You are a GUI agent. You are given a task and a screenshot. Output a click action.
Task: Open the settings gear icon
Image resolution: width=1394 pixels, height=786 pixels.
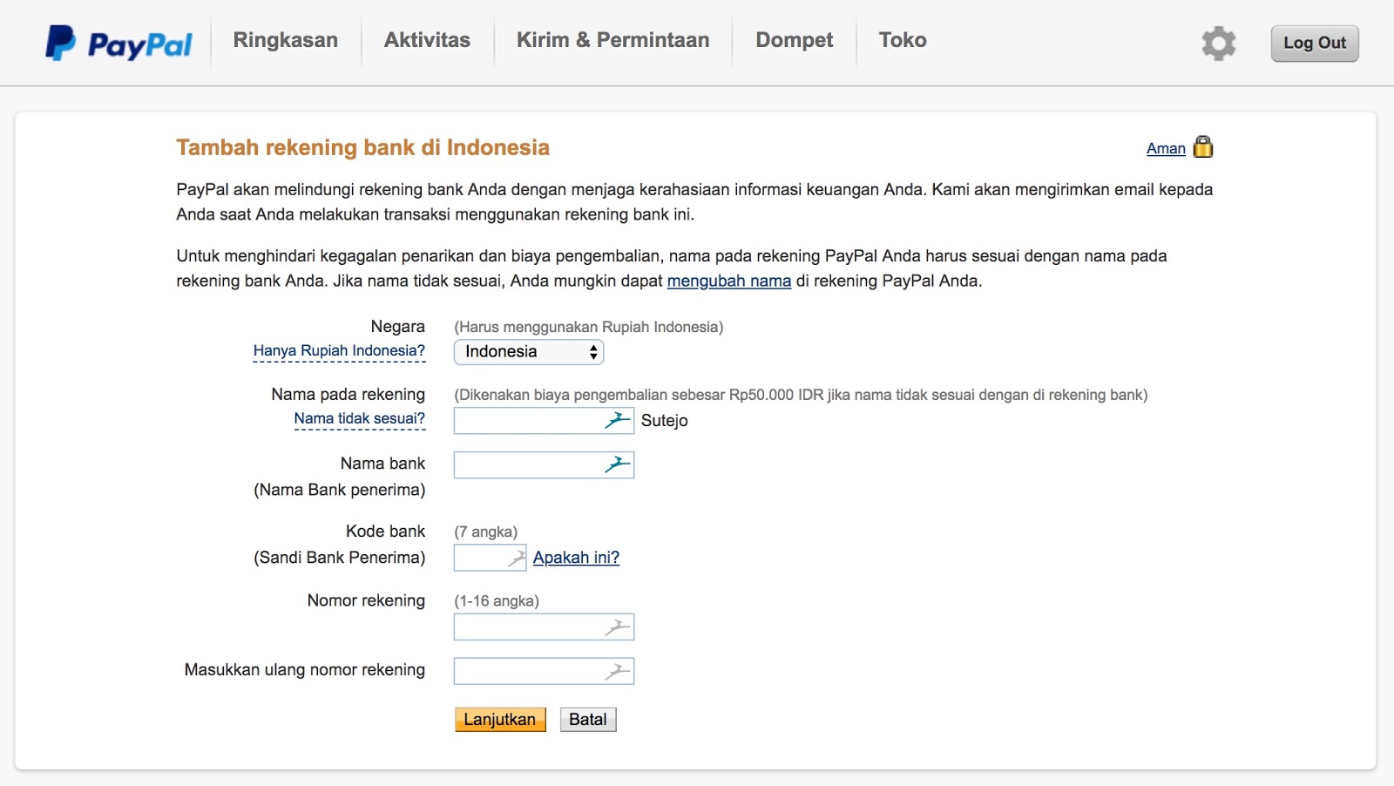[x=1218, y=42]
